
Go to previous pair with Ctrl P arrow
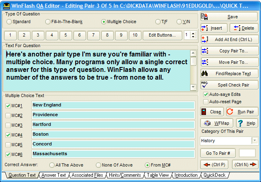[x=214, y=165]
